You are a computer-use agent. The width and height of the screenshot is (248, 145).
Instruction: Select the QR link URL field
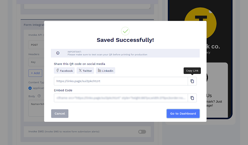coord(121,81)
